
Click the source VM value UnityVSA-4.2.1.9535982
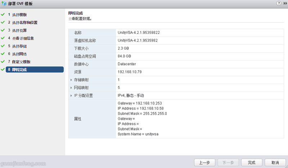[138, 40]
